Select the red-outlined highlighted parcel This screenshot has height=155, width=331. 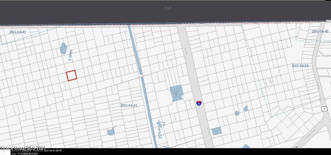tap(71, 75)
